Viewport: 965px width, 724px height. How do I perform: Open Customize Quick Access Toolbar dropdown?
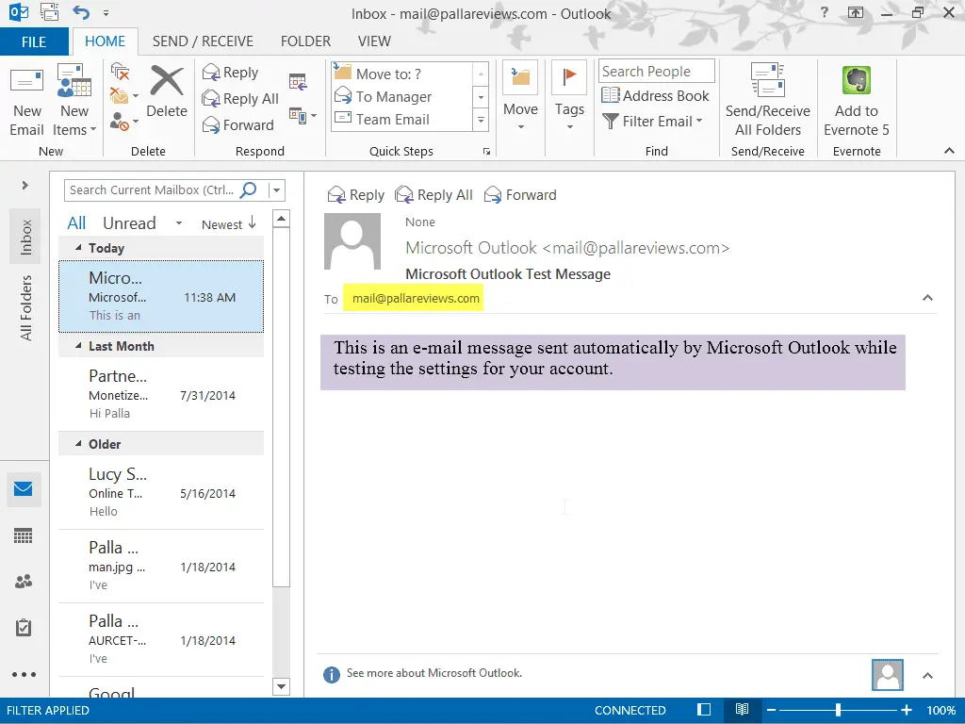[x=106, y=13]
